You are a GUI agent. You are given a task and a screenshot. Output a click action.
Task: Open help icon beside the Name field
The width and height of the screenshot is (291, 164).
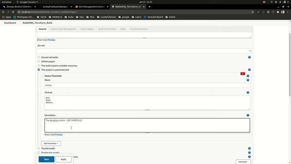coord(248,80)
